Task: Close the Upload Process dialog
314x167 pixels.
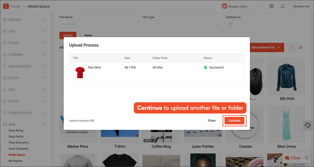Action: point(212,120)
